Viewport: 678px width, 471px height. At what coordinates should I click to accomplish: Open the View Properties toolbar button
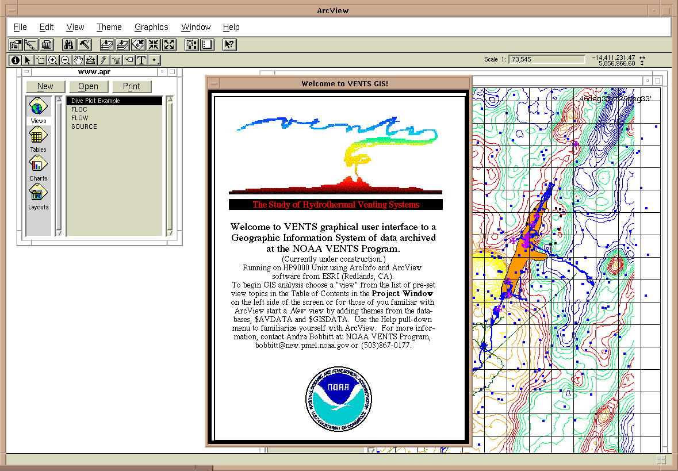pyautogui.click(x=16, y=44)
